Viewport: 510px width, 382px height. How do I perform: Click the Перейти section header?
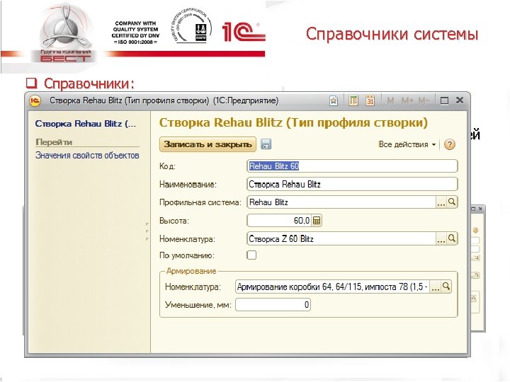point(54,142)
